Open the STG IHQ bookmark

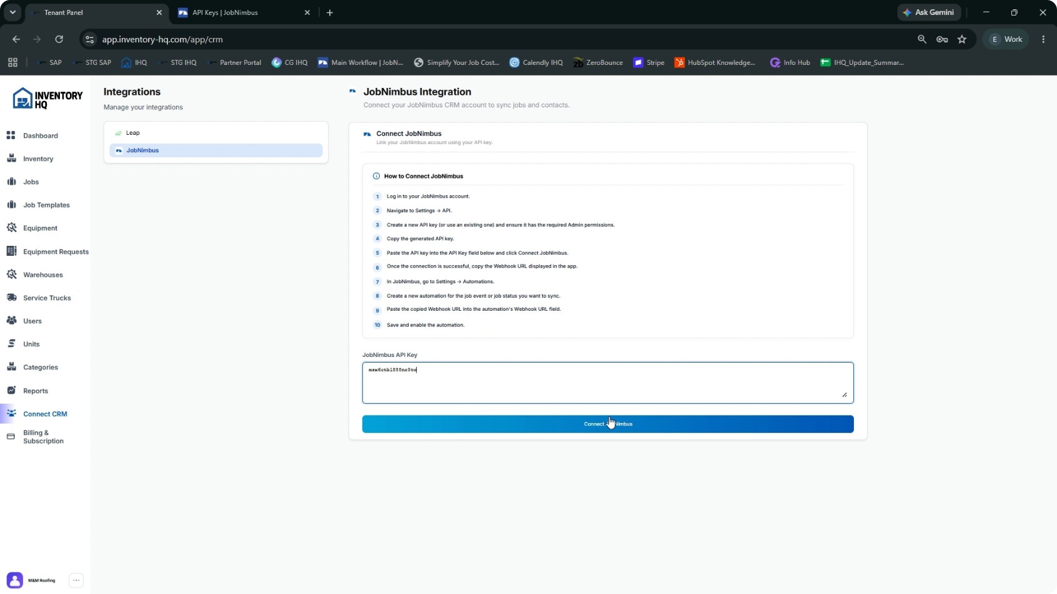177,62
